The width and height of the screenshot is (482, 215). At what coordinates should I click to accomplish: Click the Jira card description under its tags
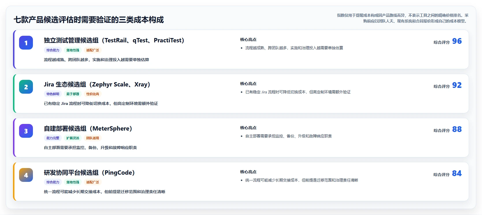pos(101,103)
